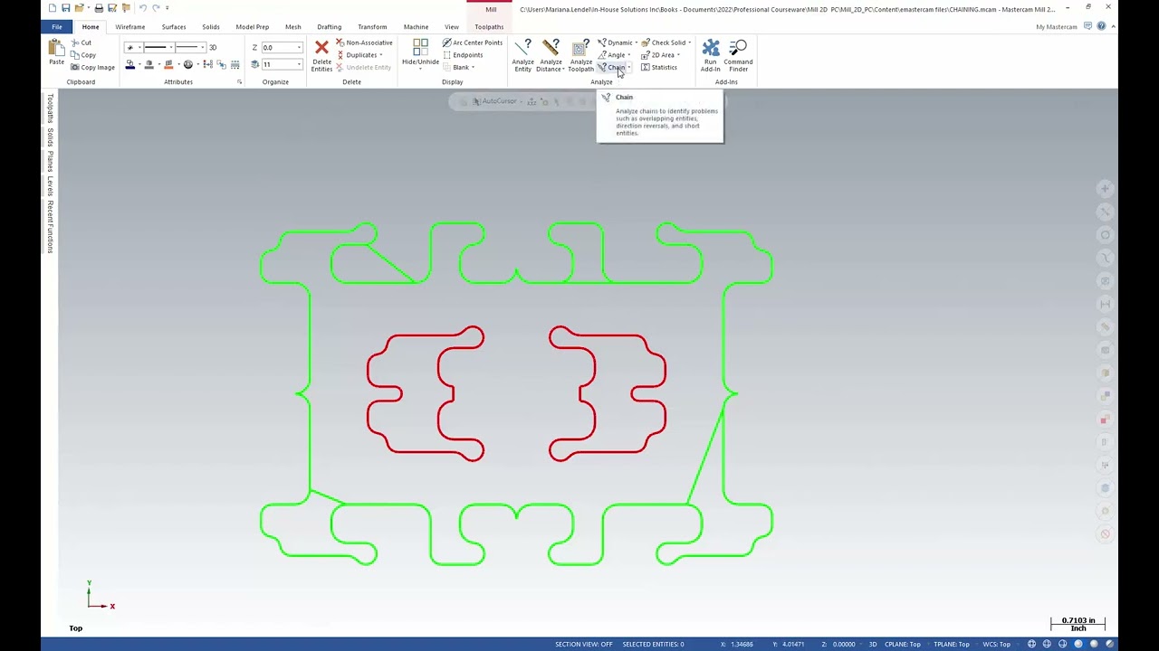Image resolution: width=1159 pixels, height=651 pixels.
Task: Open the Command Finder
Action: point(738,54)
